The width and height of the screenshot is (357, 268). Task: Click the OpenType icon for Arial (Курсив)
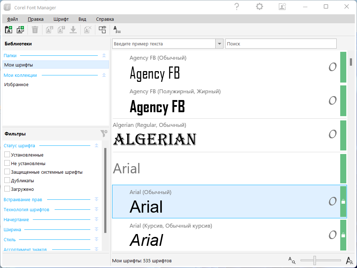click(x=333, y=235)
